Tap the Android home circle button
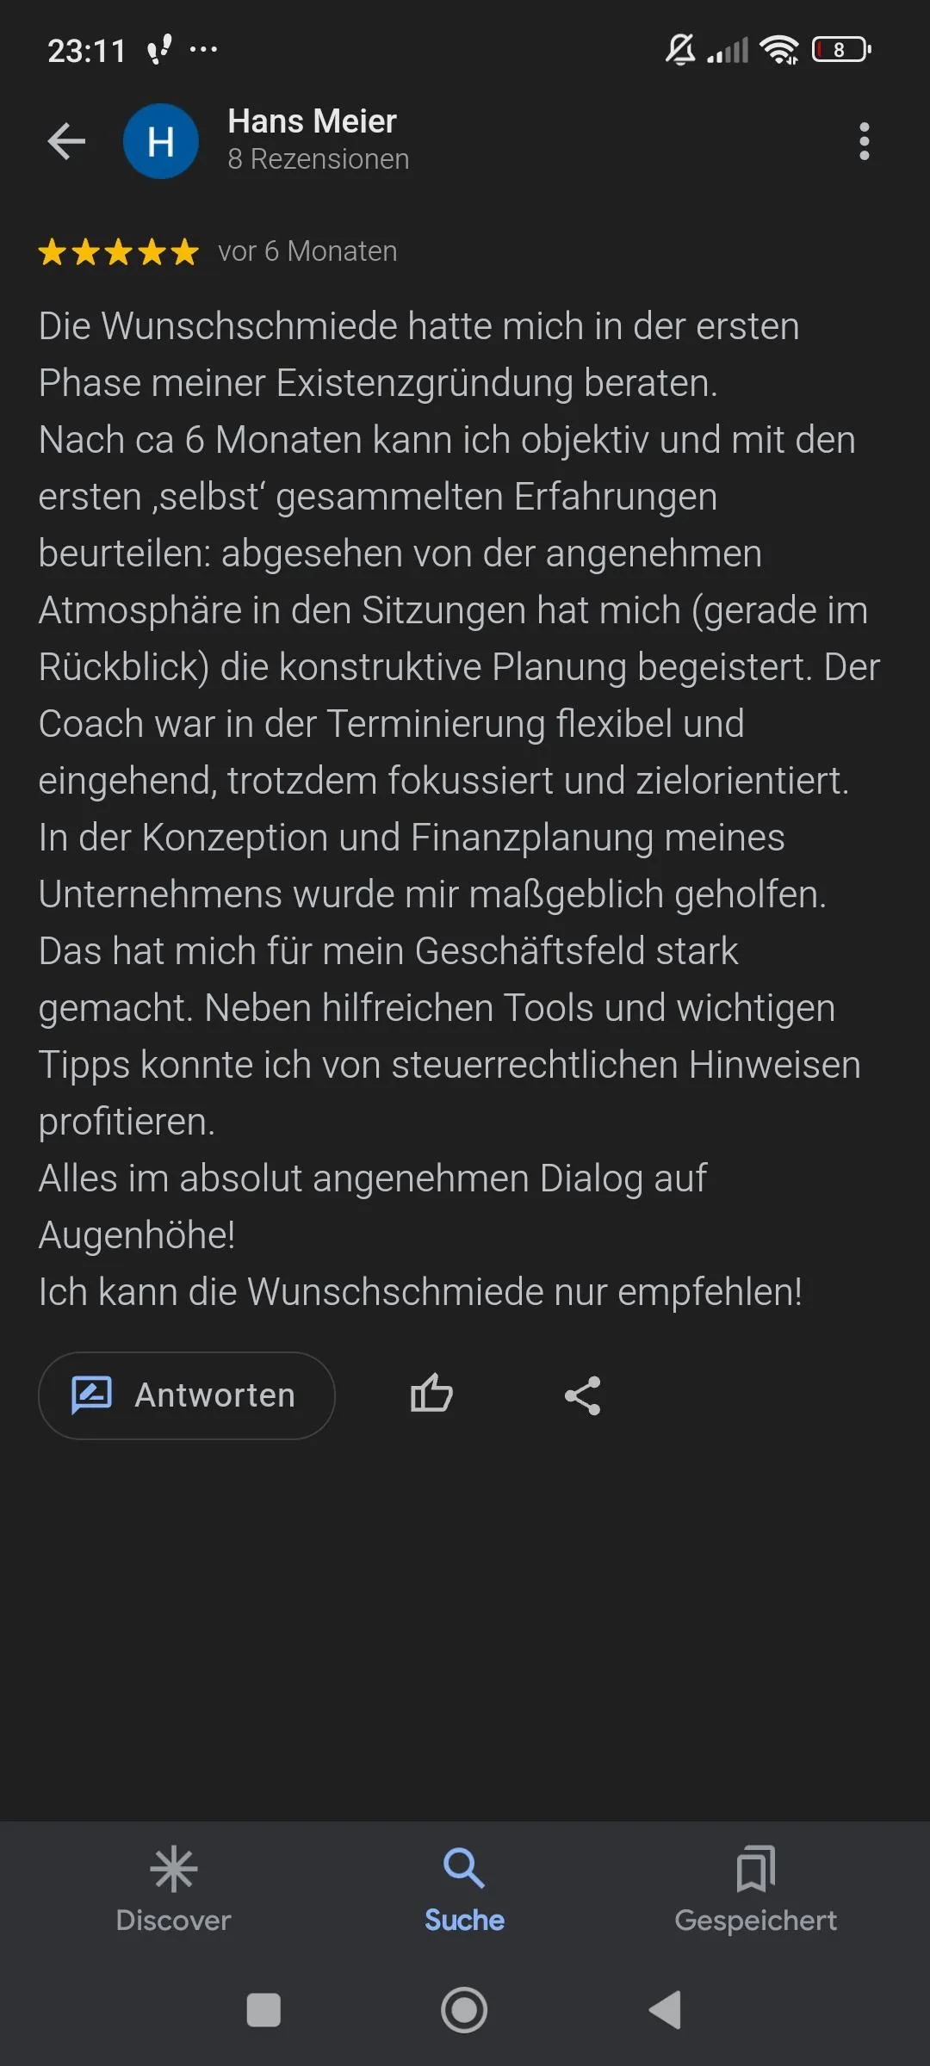The height and width of the screenshot is (2066, 930). pyautogui.click(x=464, y=2010)
